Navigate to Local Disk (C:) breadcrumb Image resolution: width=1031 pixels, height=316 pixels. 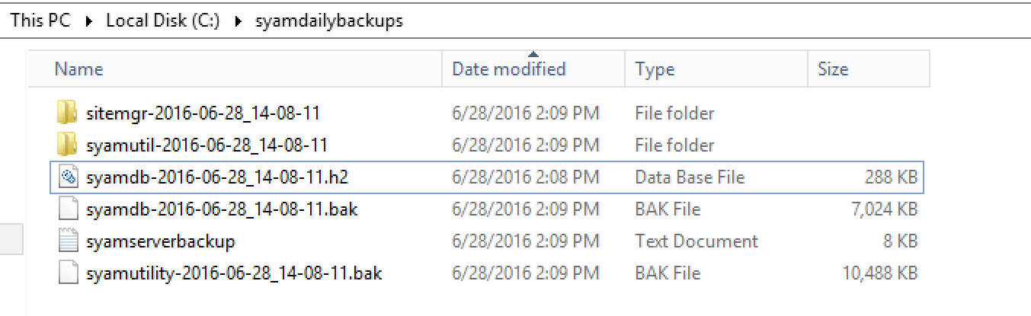click(162, 21)
